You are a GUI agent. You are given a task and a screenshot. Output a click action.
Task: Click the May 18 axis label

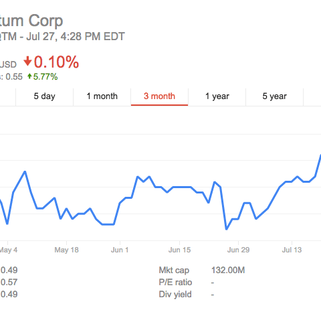click(x=66, y=250)
